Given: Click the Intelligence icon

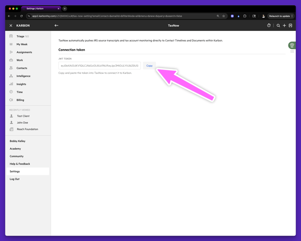Looking at the screenshot, I should coord(11,76).
